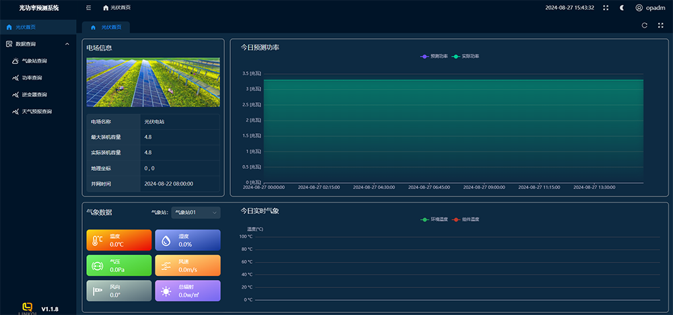Click the home icon in the breadcrumb

106,7
